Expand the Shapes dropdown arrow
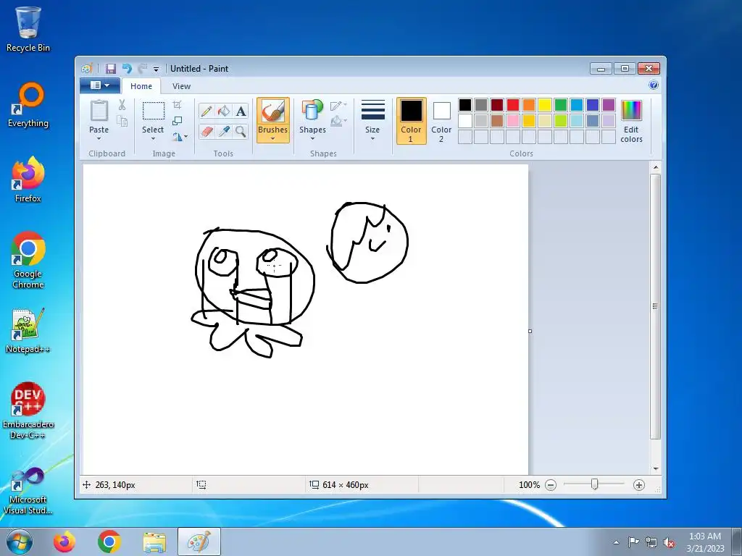The width and height of the screenshot is (742, 556). point(312,139)
